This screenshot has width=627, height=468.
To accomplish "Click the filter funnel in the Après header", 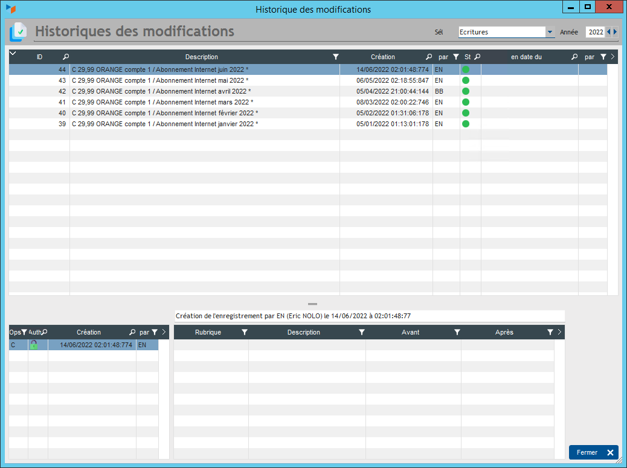I will (x=550, y=332).
